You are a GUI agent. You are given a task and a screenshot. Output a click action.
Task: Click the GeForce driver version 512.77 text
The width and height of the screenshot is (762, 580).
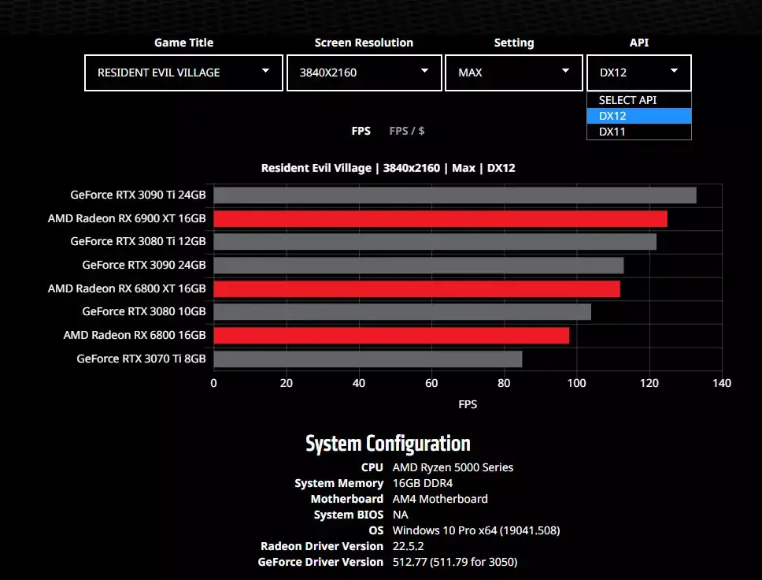[455, 562]
